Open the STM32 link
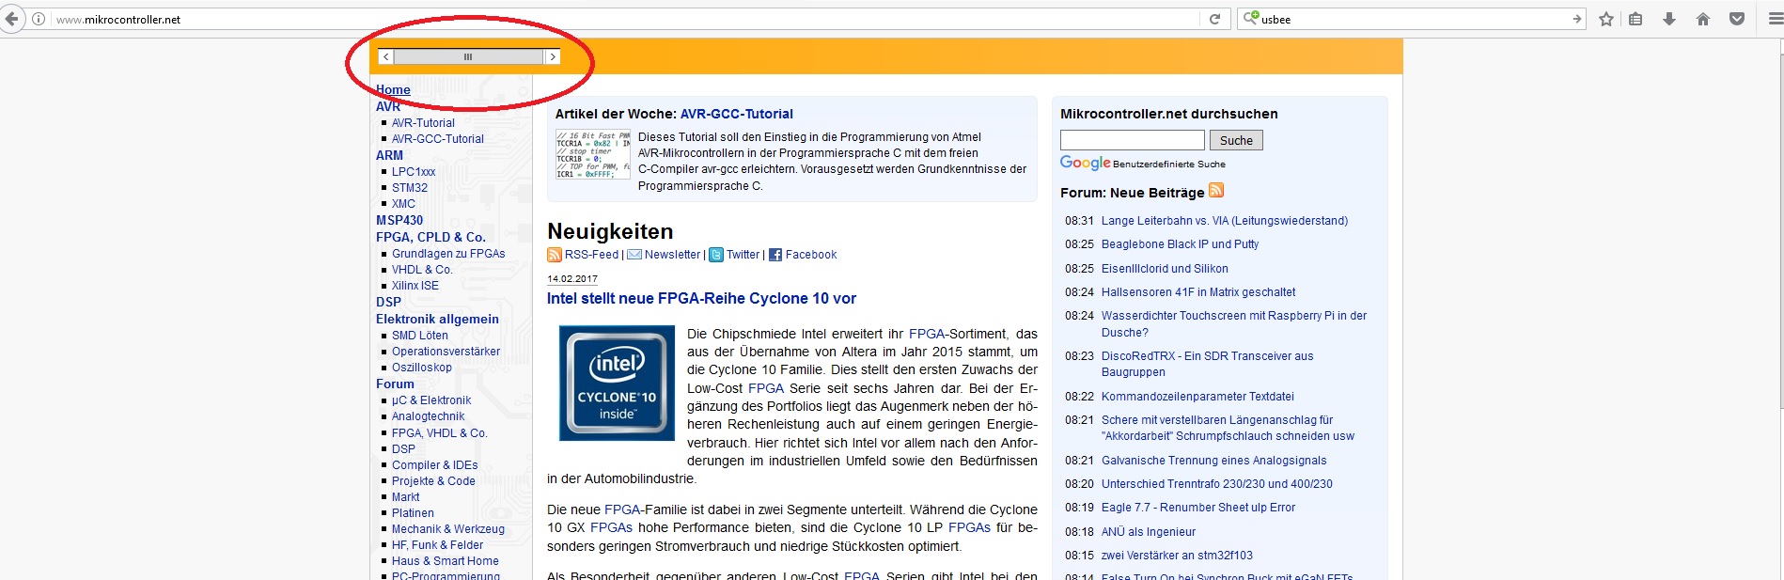The width and height of the screenshot is (1784, 580). [410, 188]
